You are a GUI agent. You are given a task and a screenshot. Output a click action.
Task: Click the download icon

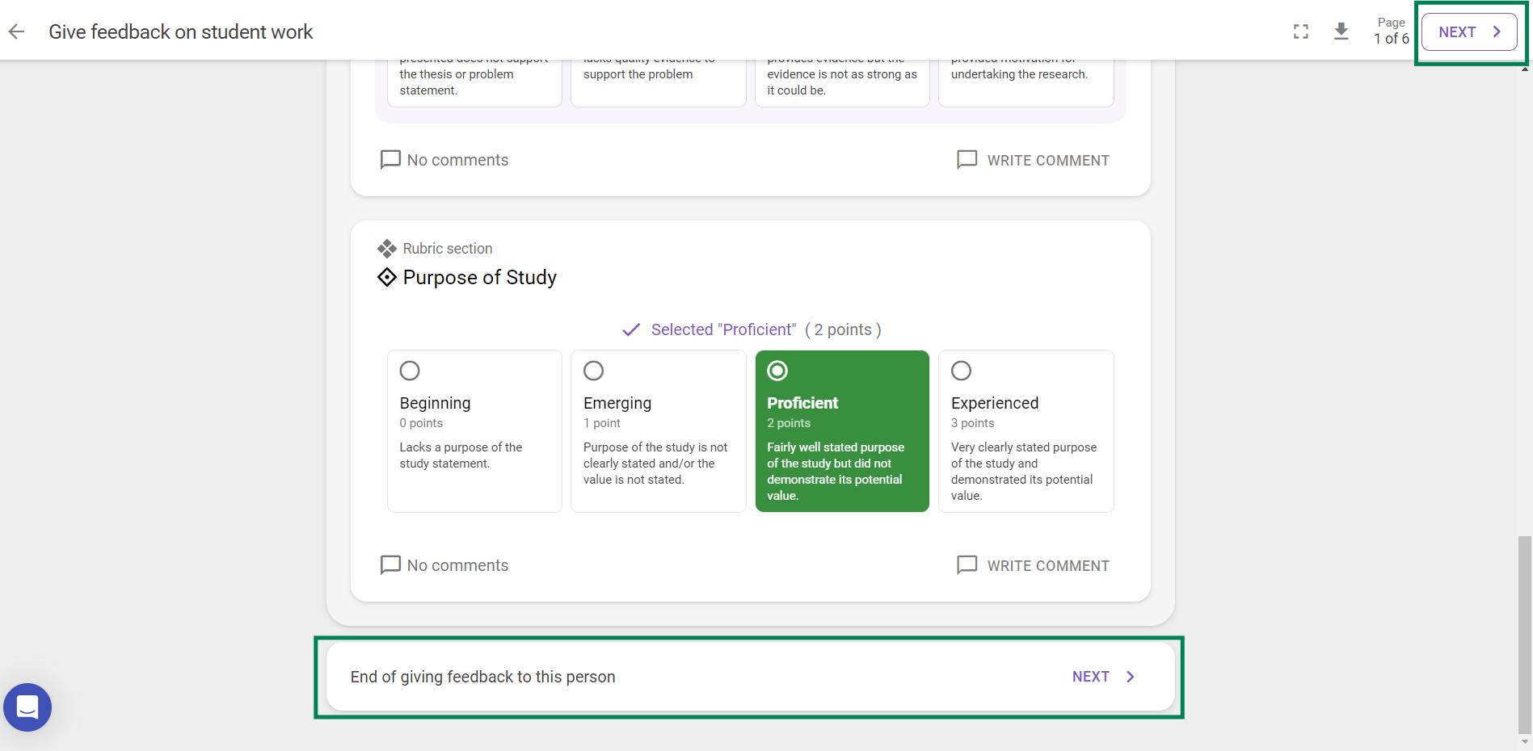pyautogui.click(x=1341, y=31)
